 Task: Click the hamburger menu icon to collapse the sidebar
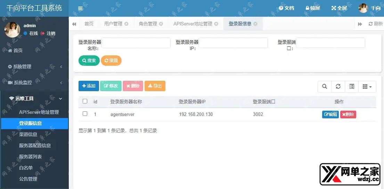(x=80, y=8)
